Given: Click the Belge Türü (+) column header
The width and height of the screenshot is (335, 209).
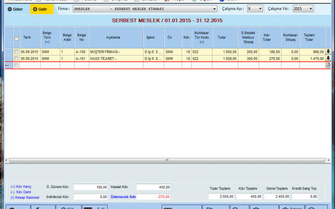Looking at the screenshot, I should click(x=50, y=37).
